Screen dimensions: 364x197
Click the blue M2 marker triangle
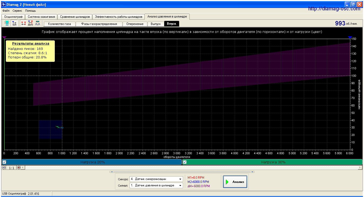pos(350,38)
